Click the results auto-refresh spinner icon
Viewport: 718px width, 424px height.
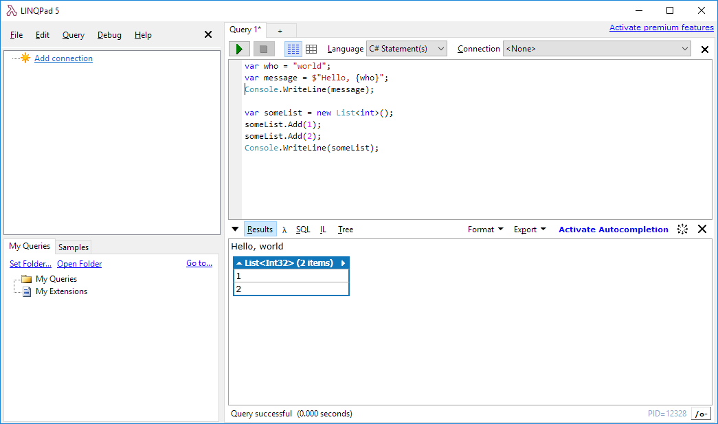point(682,229)
